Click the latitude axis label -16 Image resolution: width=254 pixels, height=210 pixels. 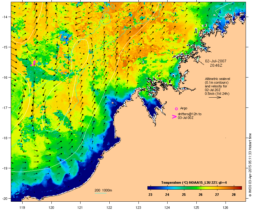pyautogui.click(x=4, y=78)
